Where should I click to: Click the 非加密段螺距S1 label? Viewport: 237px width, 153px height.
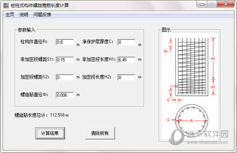click(x=37, y=59)
